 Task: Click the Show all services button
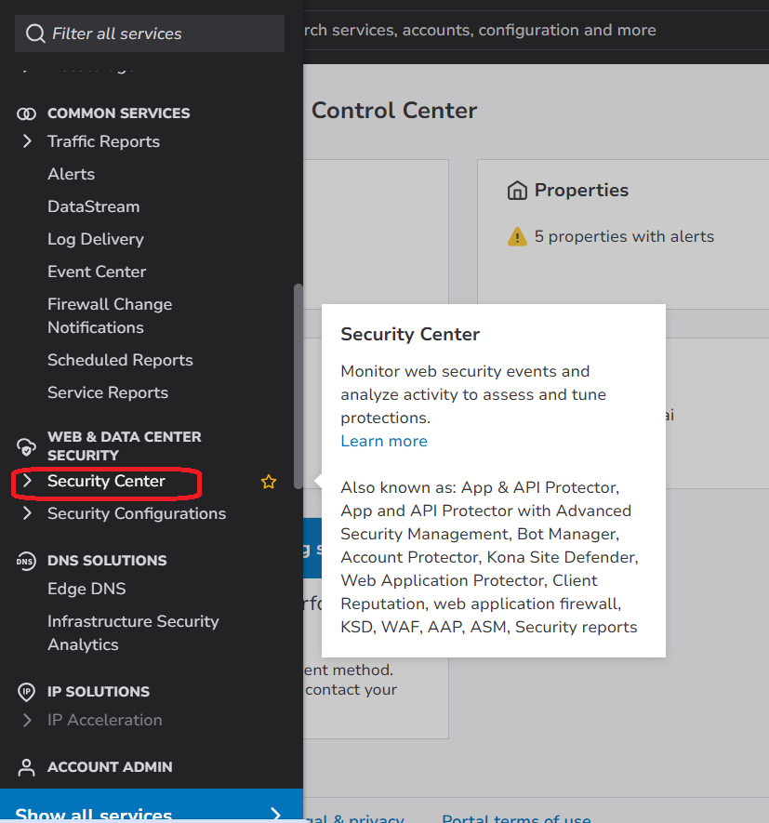pos(151,809)
